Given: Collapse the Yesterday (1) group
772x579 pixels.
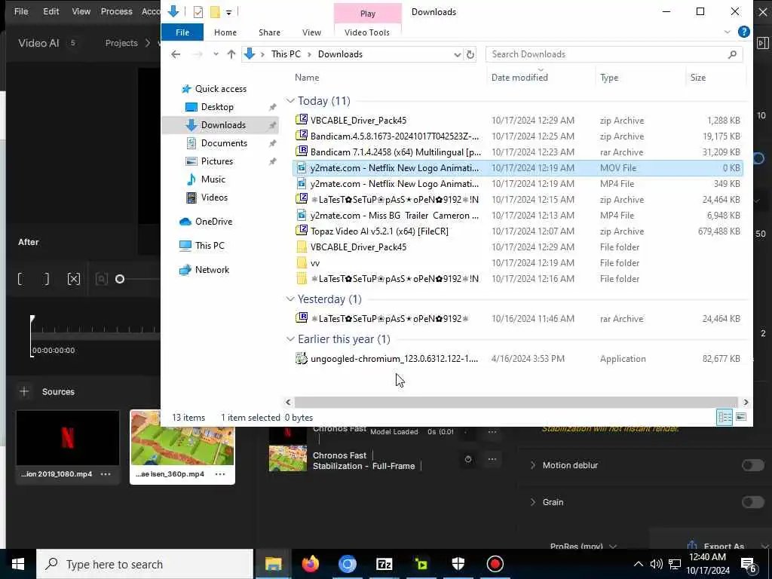Looking at the screenshot, I should 290,299.
